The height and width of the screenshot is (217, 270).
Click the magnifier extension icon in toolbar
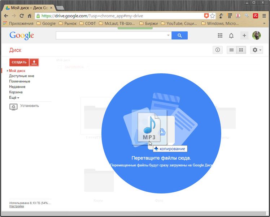point(247,16)
